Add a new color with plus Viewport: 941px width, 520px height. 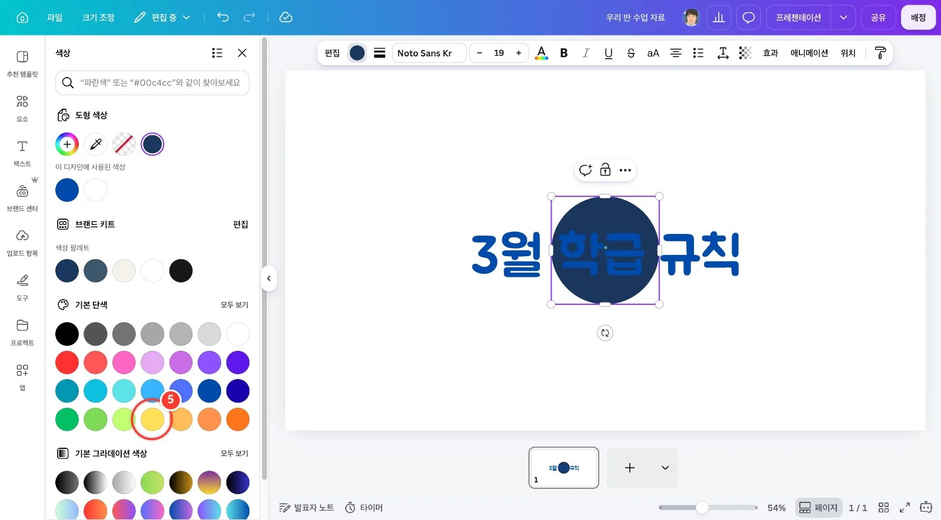pos(67,144)
